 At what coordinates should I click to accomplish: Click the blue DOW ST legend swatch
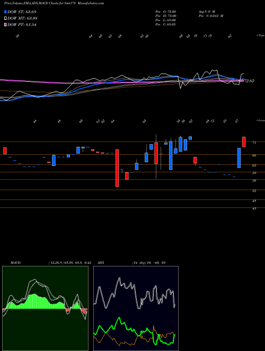(x=5, y=12)
